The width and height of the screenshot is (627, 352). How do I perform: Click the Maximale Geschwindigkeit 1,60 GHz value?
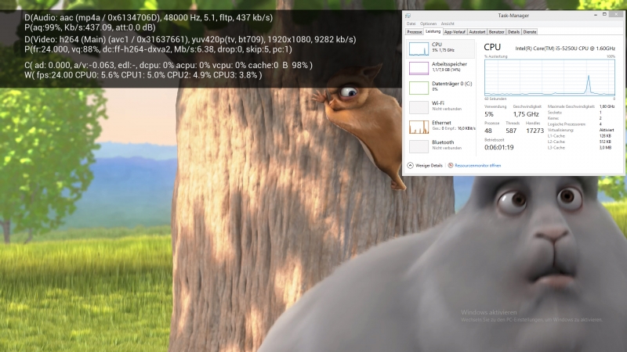tap(607, 106)
